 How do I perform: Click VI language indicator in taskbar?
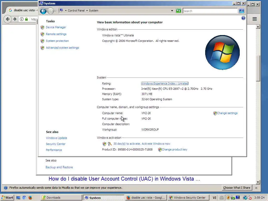point(214,198)
